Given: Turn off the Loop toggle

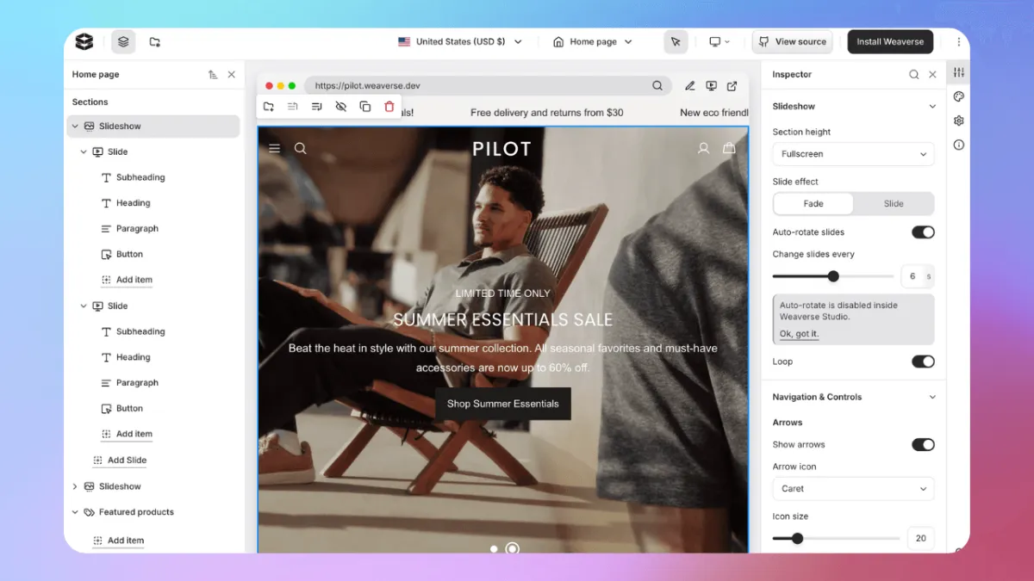Looking at the screenshot, I should coord(922,362).
